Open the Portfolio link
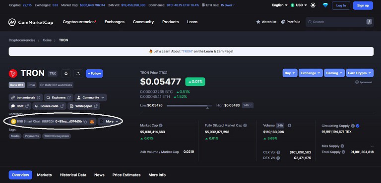 coord(291,22)
